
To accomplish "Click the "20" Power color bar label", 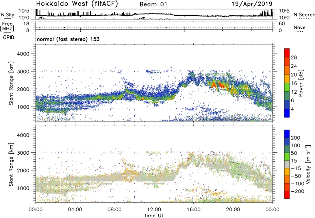I will click(x=294, y=75).
